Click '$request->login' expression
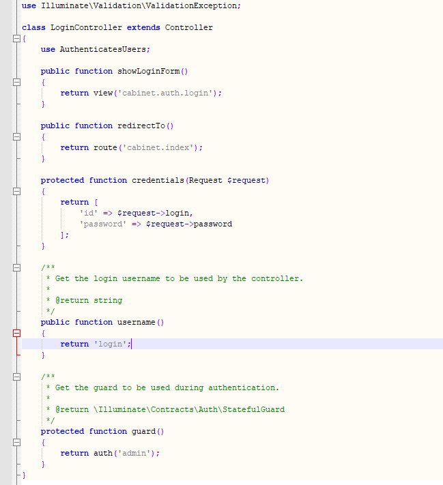The image size is (443, 485). tap(153, 213)
